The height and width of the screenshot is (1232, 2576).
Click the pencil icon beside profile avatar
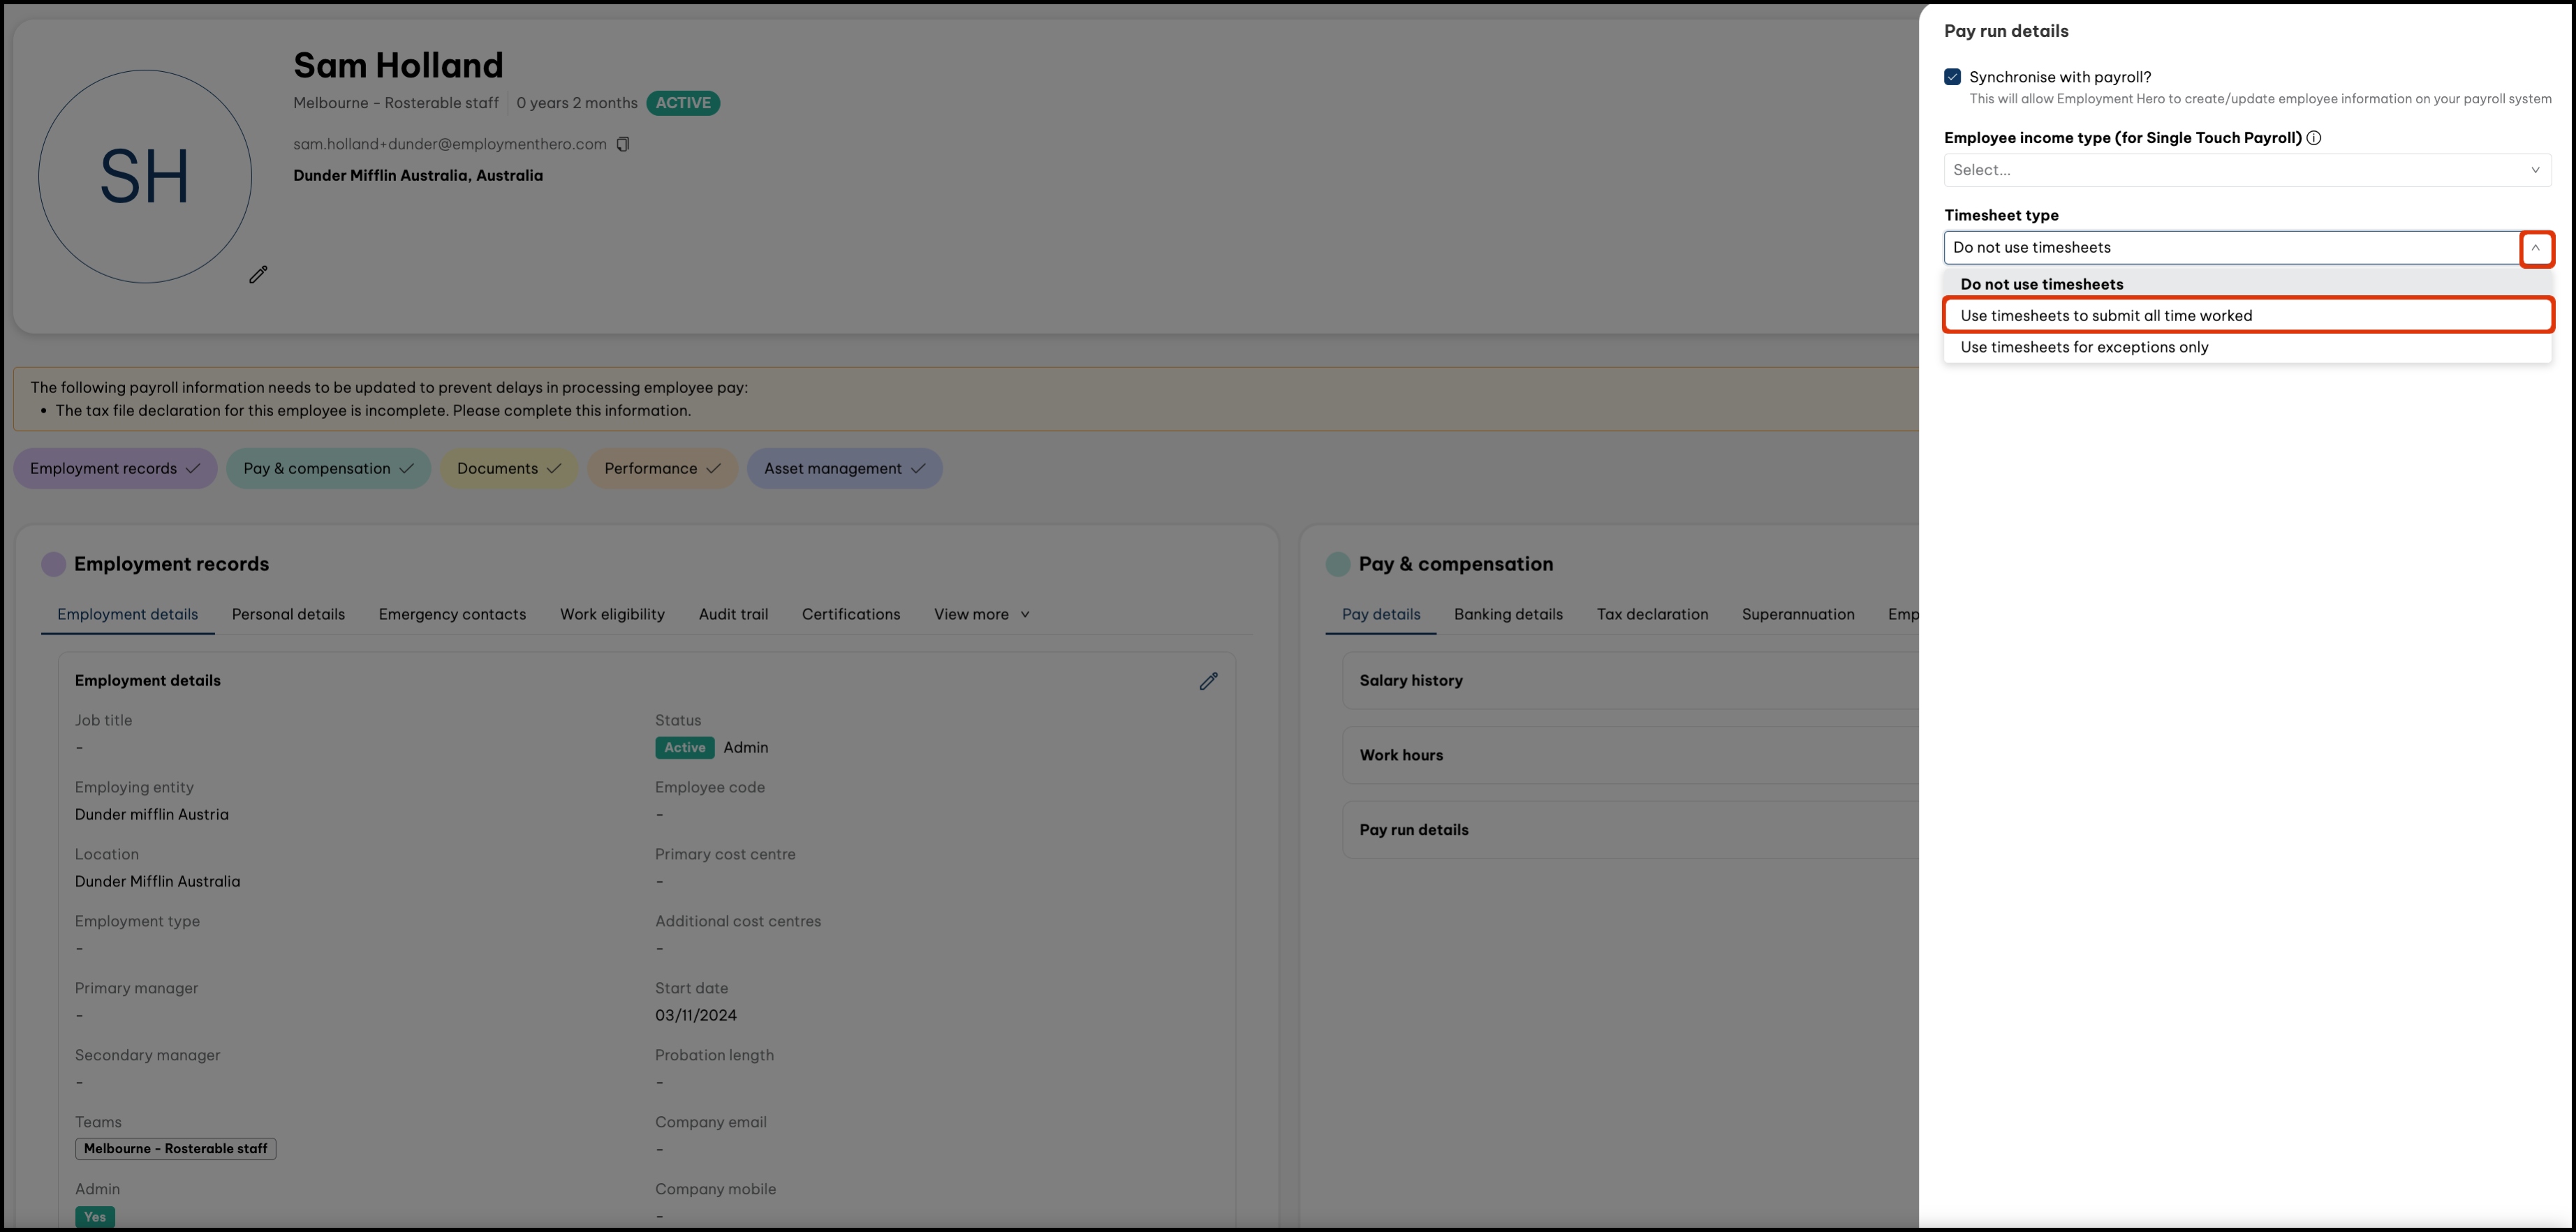pyautogui.click(x=258, y=274)
